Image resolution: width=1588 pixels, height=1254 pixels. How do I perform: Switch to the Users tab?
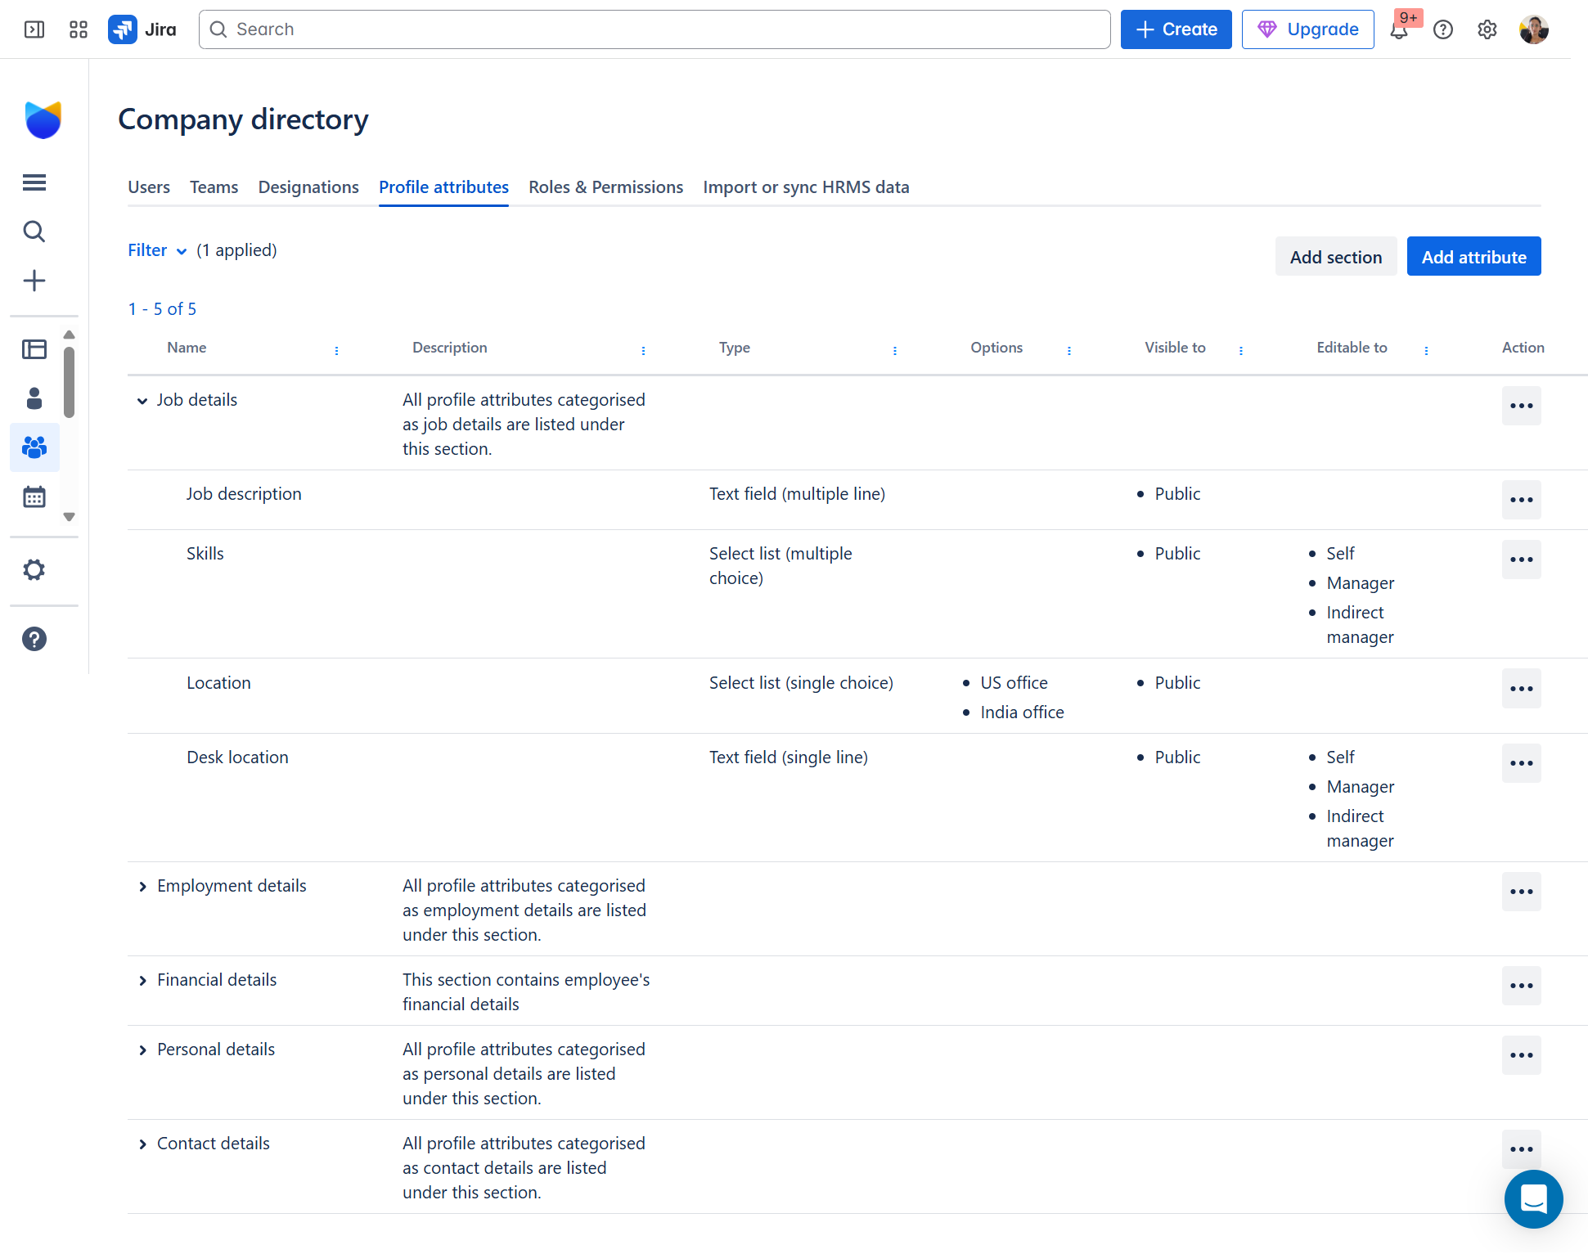(x=149, y=187)
